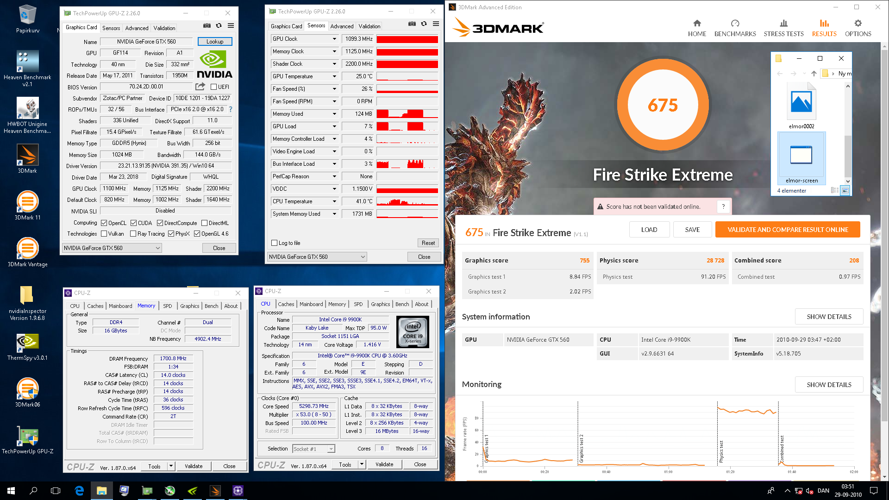Click screenshot camera icon in GPU-Z Sensors window

coord(412,24)
